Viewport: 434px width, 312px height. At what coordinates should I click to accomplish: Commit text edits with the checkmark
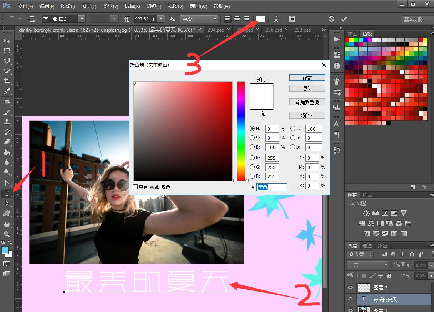tap(344, 19)
